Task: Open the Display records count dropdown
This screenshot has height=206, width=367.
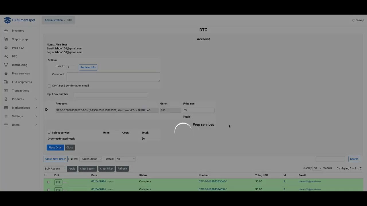Action: 317,168
